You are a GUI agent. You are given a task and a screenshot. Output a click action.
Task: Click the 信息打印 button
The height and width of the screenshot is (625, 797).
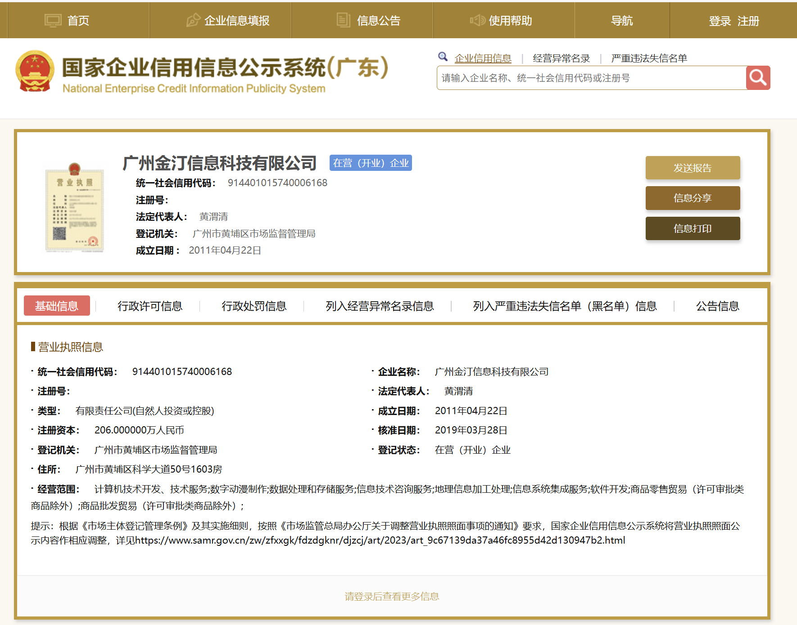click(x=693, y=228)
